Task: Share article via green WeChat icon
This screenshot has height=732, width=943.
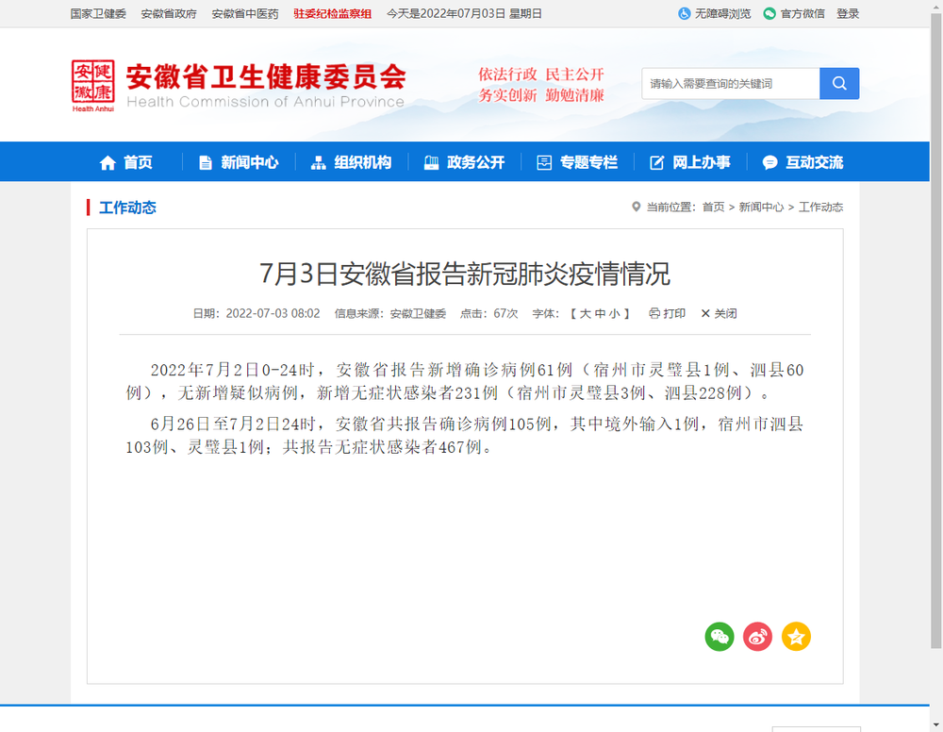Action: point(720,637)
